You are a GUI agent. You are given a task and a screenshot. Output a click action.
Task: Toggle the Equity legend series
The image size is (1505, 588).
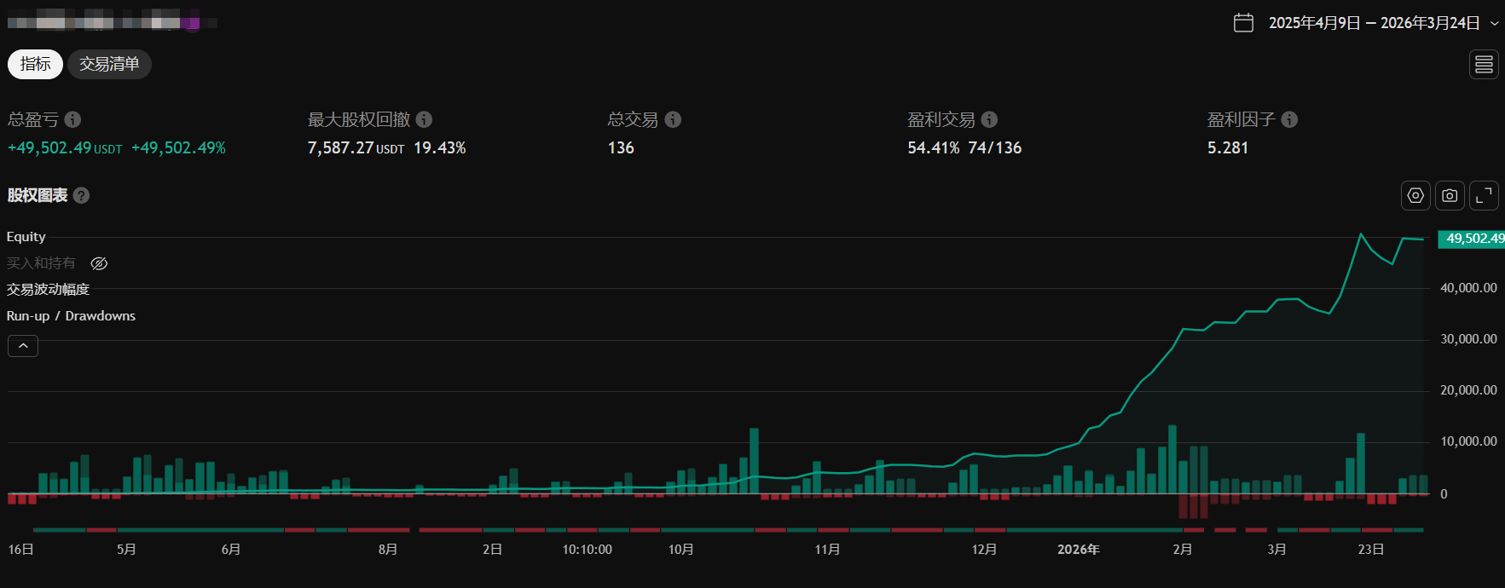coord(26,237)
